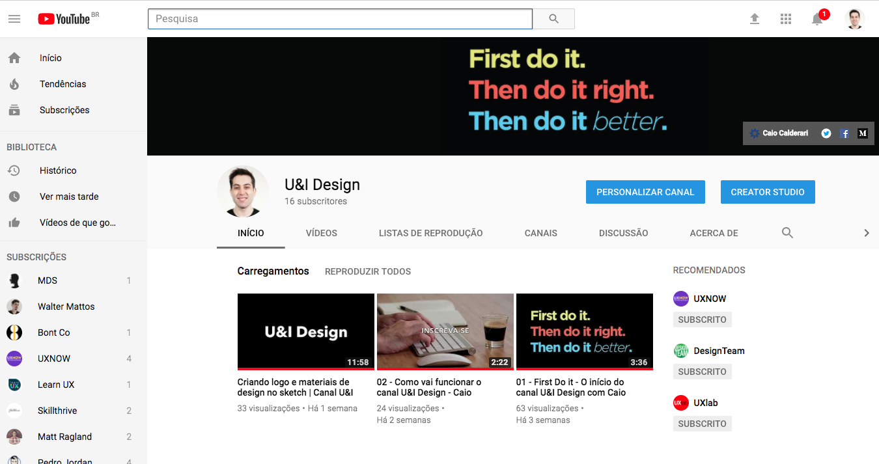
Task: Select the INÍCIO tab
Action: click(251, 233)
